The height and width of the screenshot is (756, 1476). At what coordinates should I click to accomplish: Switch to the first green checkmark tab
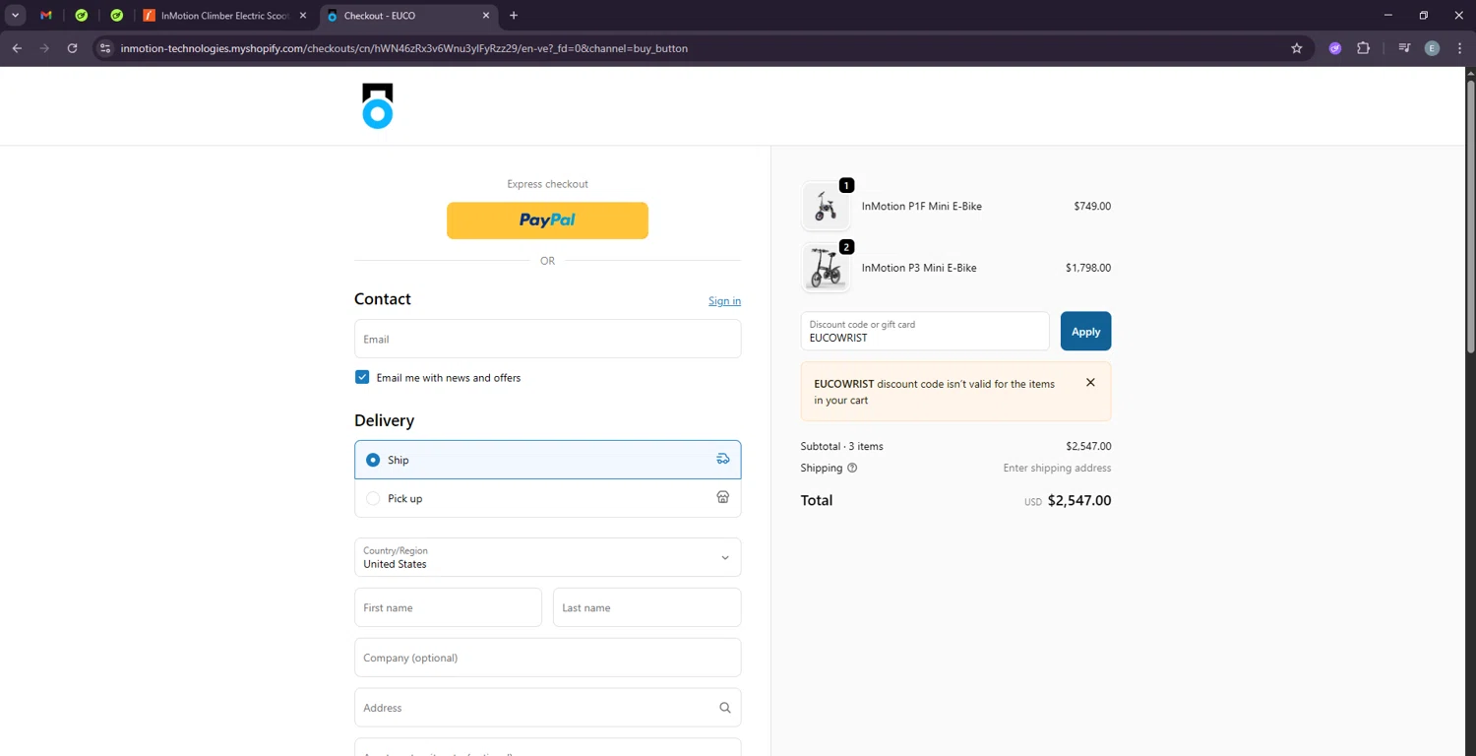(82, 16)
